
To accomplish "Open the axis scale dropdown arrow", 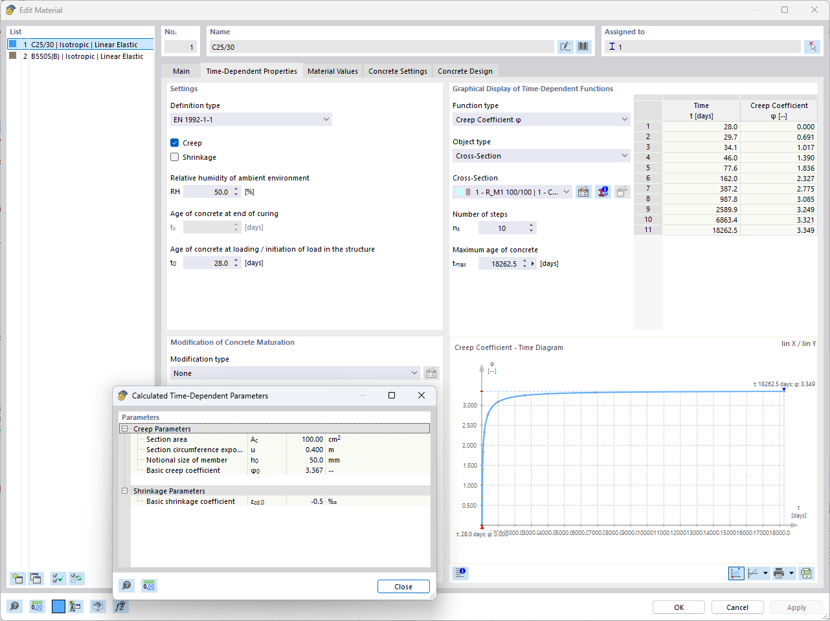I will tap(765, 573).
